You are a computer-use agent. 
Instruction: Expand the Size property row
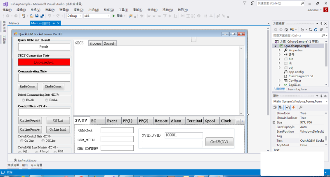[x=274, y=122]
